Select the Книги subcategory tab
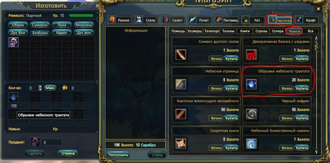The image size is (330, 163). (245, 31)
